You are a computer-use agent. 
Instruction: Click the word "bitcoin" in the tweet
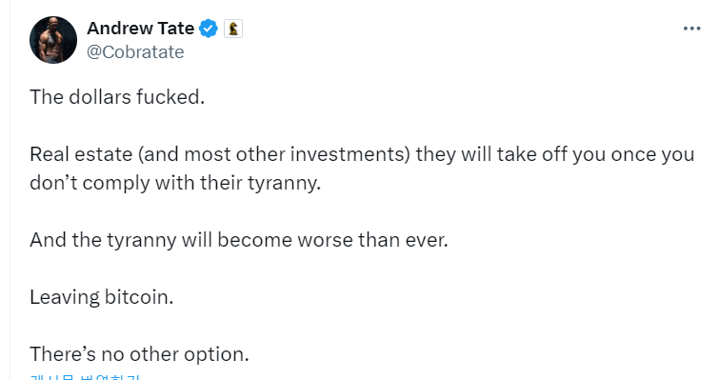pos(137,297)
